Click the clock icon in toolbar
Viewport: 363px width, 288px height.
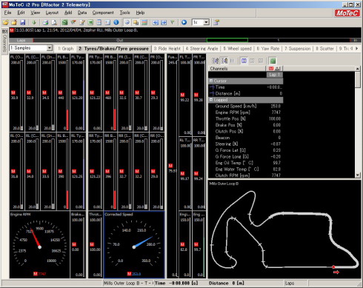(x=127, y=22)
